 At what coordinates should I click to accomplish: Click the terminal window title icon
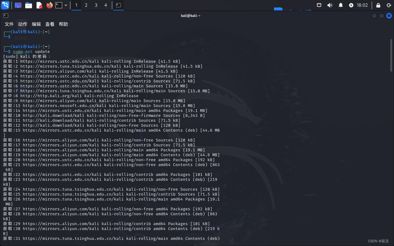[6, 16]
